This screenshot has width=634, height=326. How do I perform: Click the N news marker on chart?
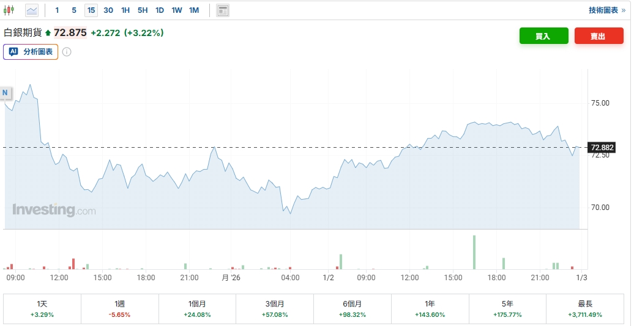pos(5,93)
